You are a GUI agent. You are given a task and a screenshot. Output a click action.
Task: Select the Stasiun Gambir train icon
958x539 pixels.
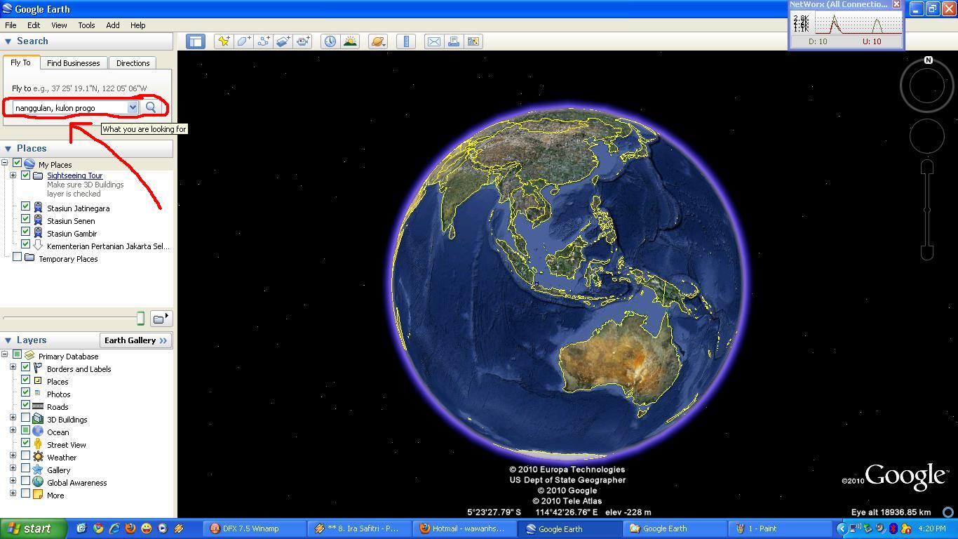(38, 233)
